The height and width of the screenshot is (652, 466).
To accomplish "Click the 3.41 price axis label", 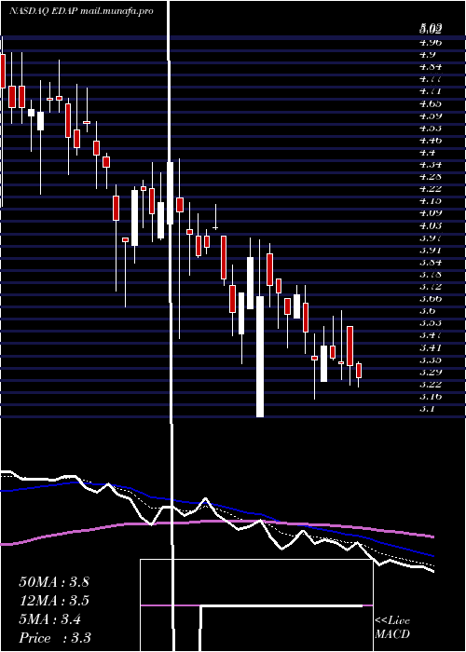I will (431, 347).
